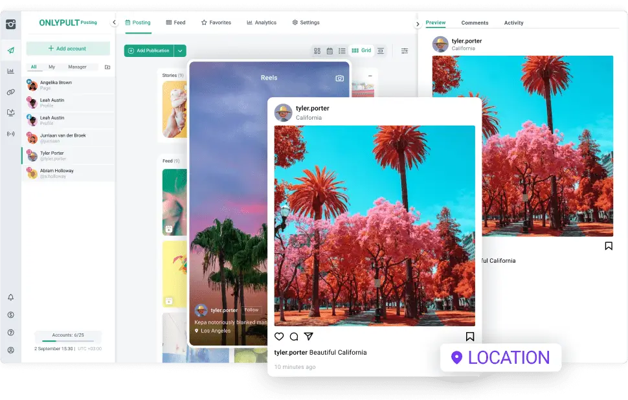Collapse the accounts sidebar with the chevron
This screenshot has height=400, width=628.
tap(114, 21)
